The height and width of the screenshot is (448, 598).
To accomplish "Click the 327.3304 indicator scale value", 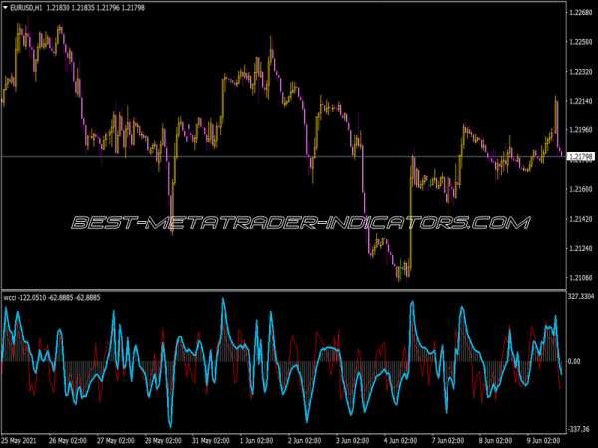I will (580, 296).
